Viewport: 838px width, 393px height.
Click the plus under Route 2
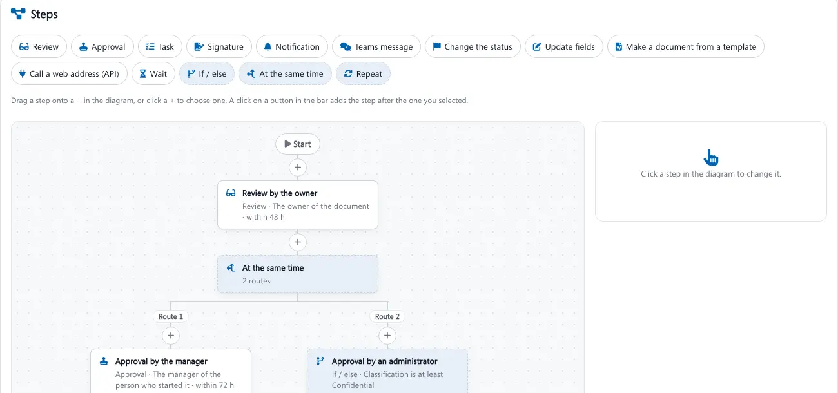click(387, 336)
